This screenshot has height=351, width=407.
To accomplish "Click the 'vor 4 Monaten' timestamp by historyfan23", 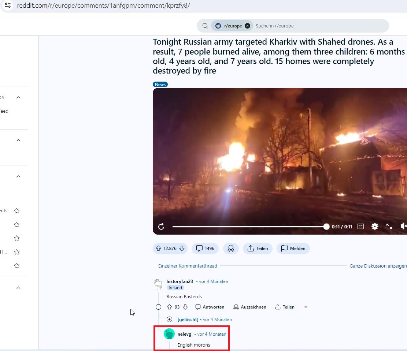I will pos(213,281).
